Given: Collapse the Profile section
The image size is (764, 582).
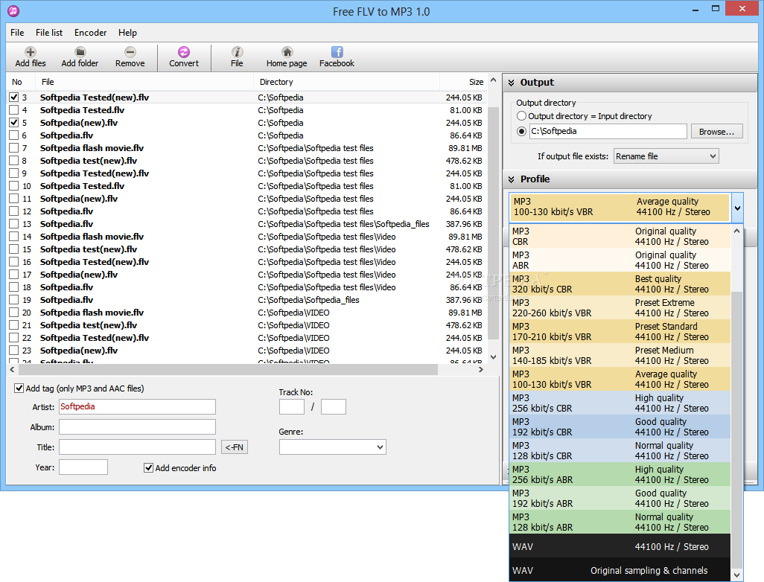Looking at the screenshot, I should [x=511, y=179].
